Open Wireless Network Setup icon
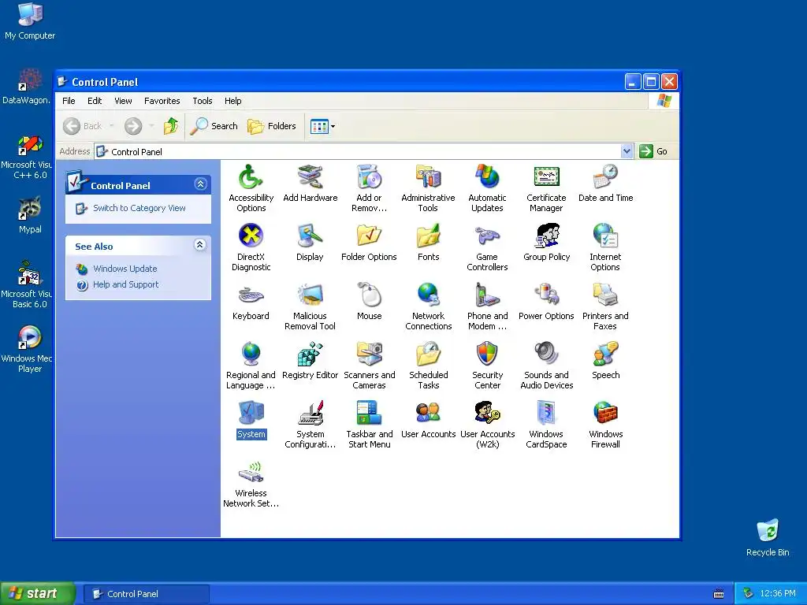Screen dimensions: 807x605 pyautogui.click(x=251, y=484)
